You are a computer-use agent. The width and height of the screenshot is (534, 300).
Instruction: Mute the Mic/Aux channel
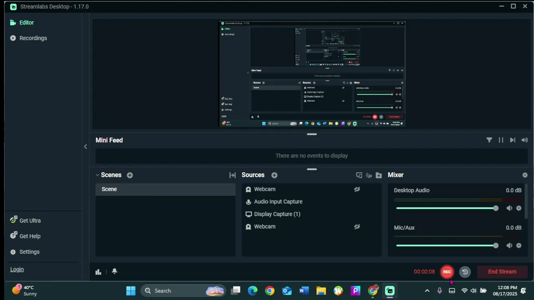509,245
